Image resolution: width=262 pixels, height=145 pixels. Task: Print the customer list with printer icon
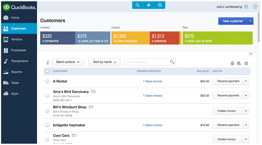(232, 63)
